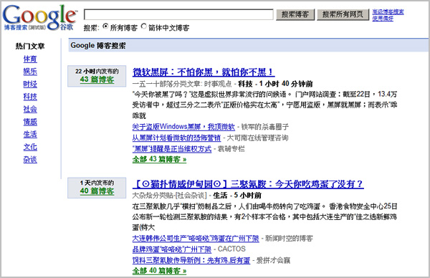The width and height of the screenshot is (430, 278).
Task: Open link 关于盗版Windows黑屏，我顶微软
Action: pos(183,127)
